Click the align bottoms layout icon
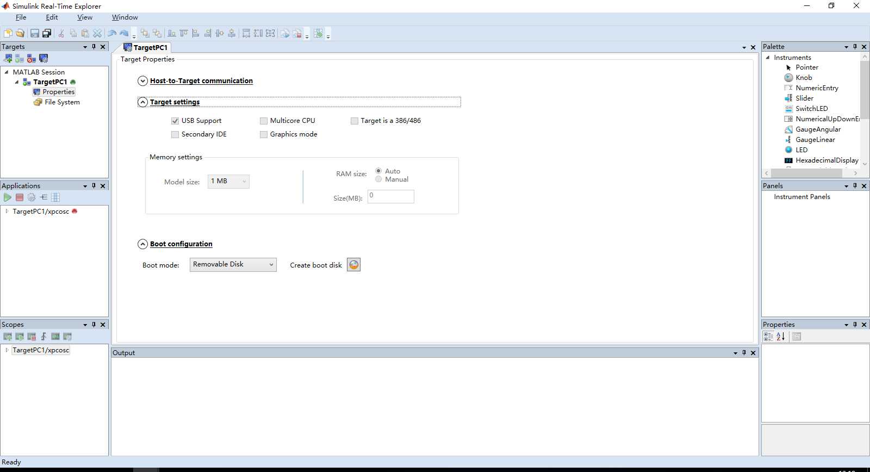This screenshot has width=870, height=472. coord(172,34)
